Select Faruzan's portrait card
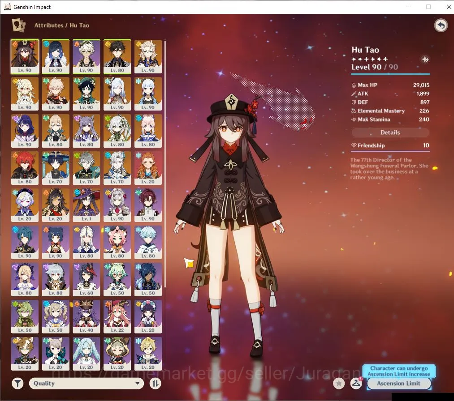454x401 pixels. (x=86, y=354)
